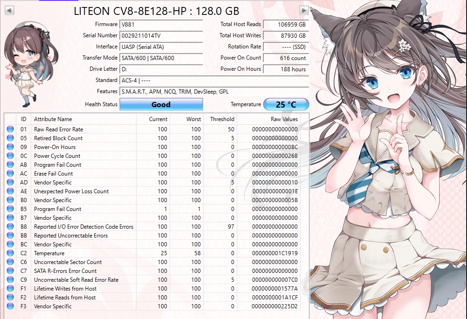The image size is (467, 319).
Task: Click status icon for Uncorrectable Soft Read Error Rate
Action: pos(10,280)
